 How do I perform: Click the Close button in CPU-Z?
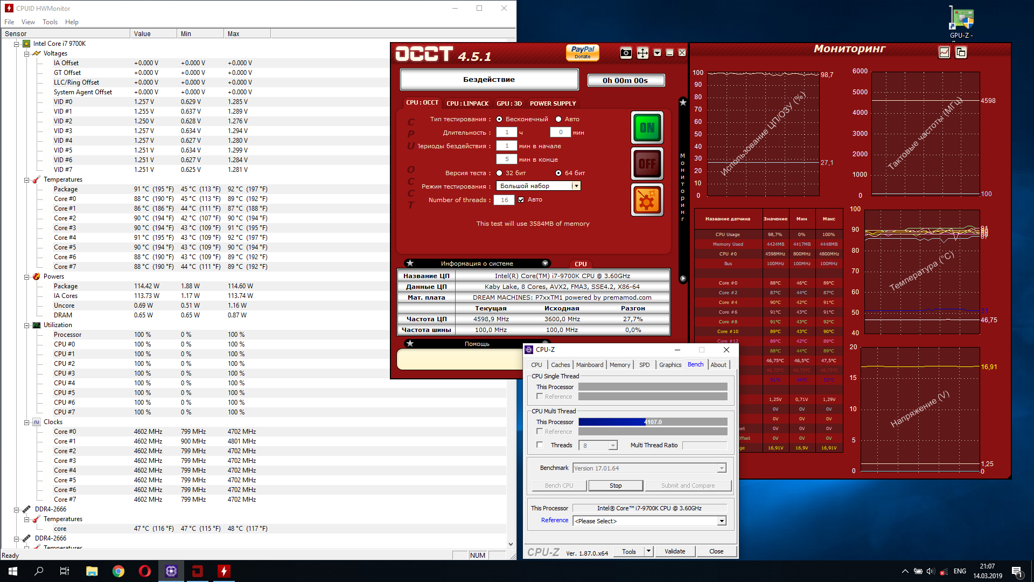coord(716,551)
